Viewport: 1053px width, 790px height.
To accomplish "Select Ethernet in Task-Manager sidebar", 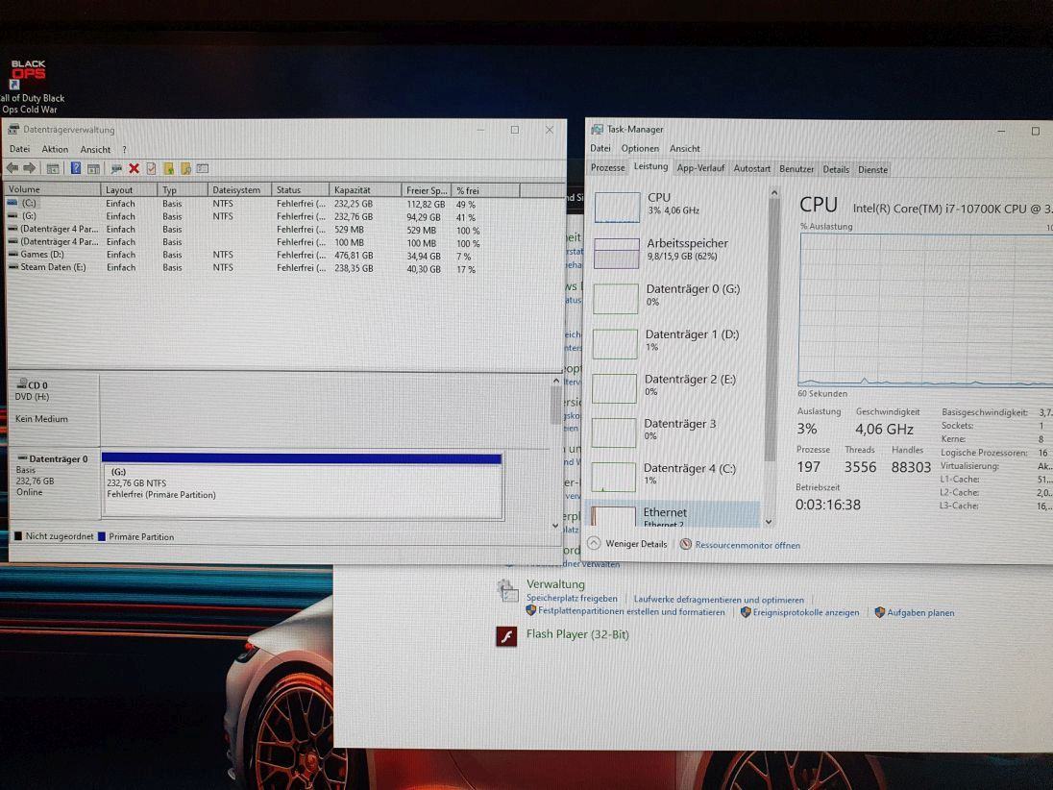I will [674, 514].
